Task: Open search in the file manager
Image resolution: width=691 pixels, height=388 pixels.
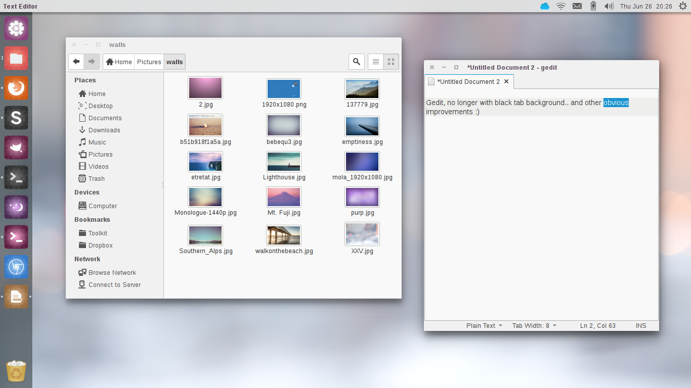Action: [x=357, y=62]
